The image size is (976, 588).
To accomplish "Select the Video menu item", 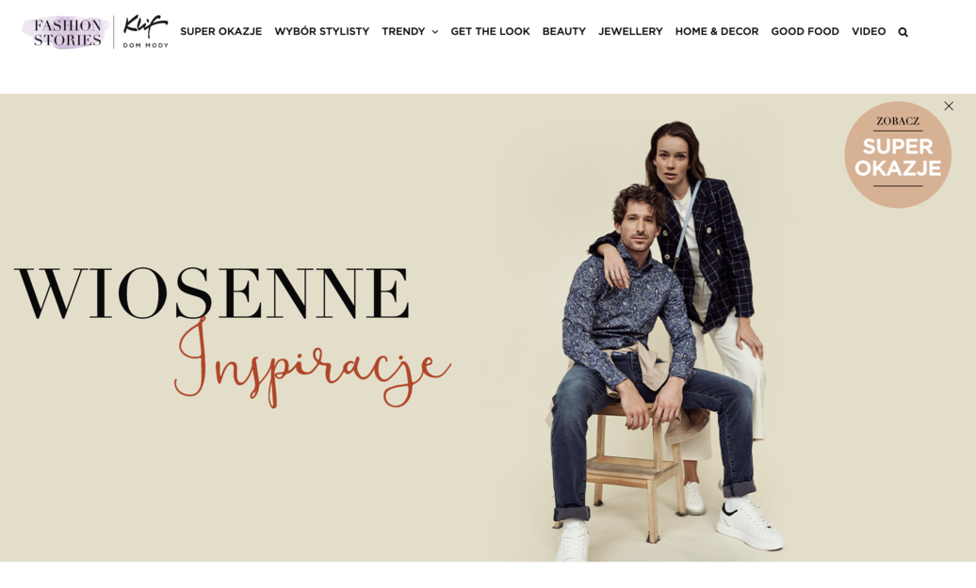I will click(x=869, y=31).
